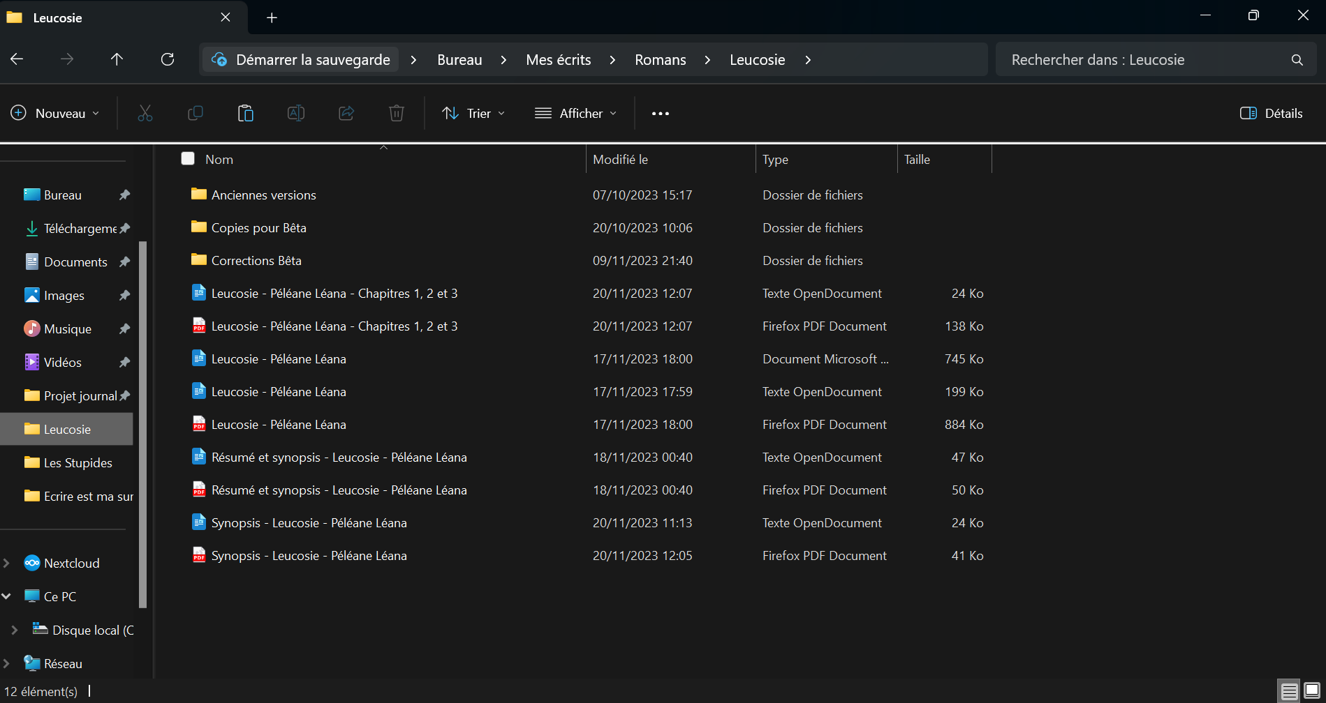Viewport: 1326px width, 703px height.
Task: Navigate to Romans in breadcrumb path
Action: (660, 59)
